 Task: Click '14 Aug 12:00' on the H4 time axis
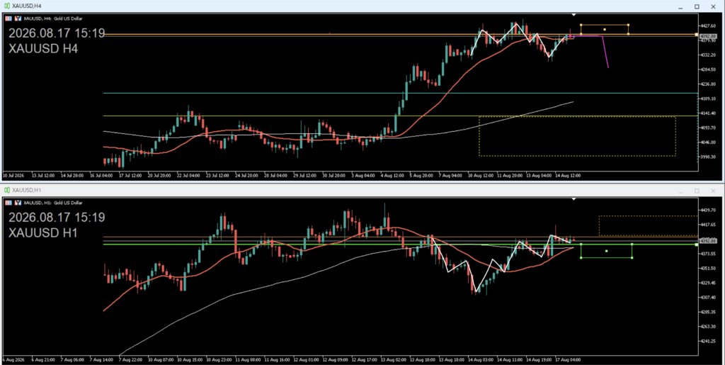point(568,176)
